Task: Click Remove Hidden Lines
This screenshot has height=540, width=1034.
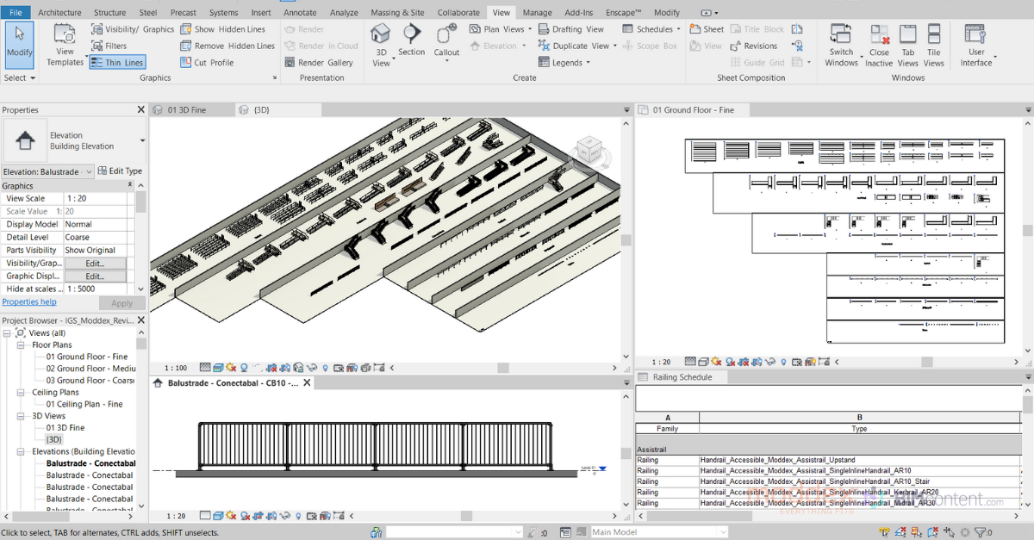Action: [227, 46]
